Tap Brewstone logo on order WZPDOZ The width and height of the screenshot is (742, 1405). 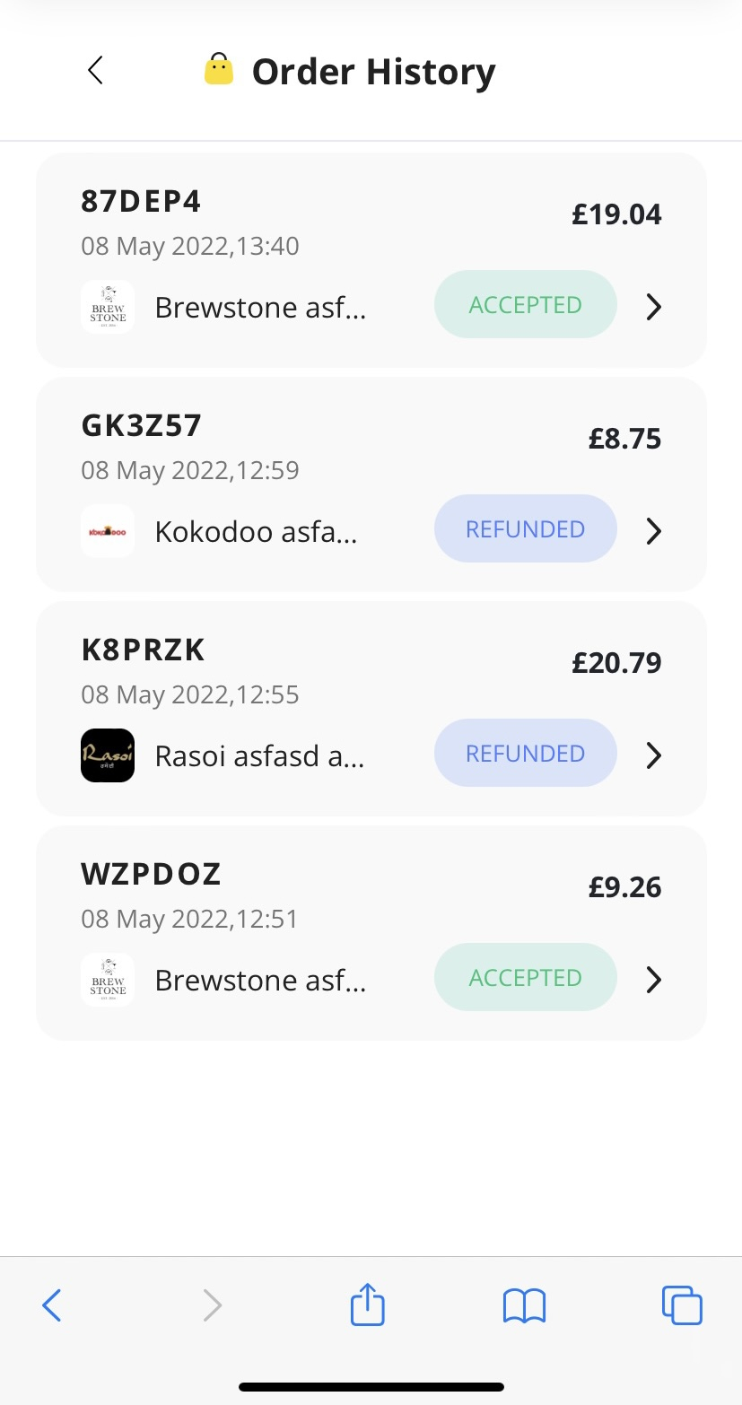108,980
